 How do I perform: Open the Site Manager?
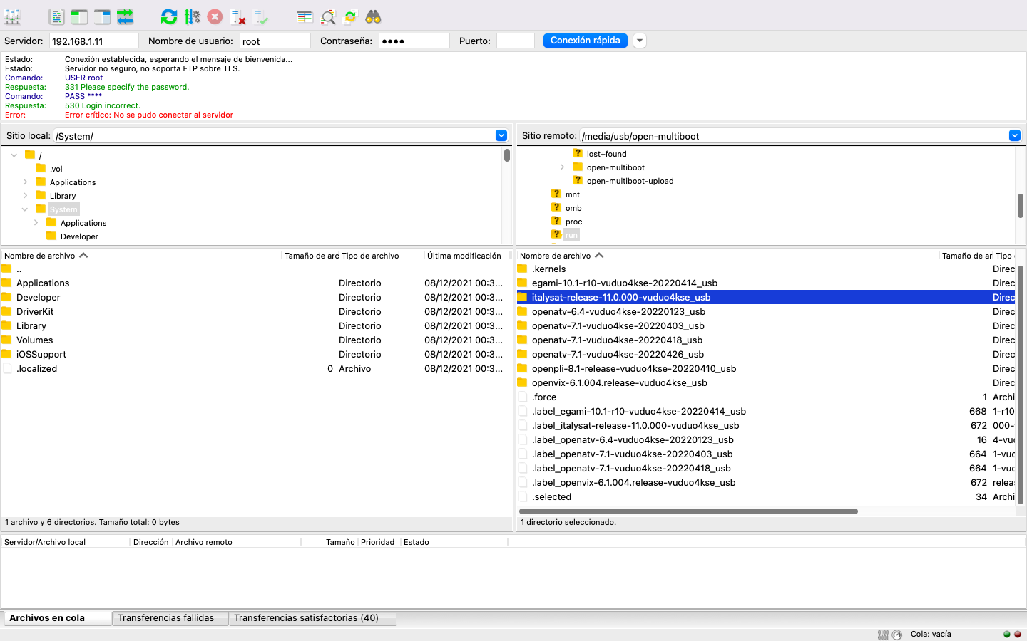click(13, 16)
